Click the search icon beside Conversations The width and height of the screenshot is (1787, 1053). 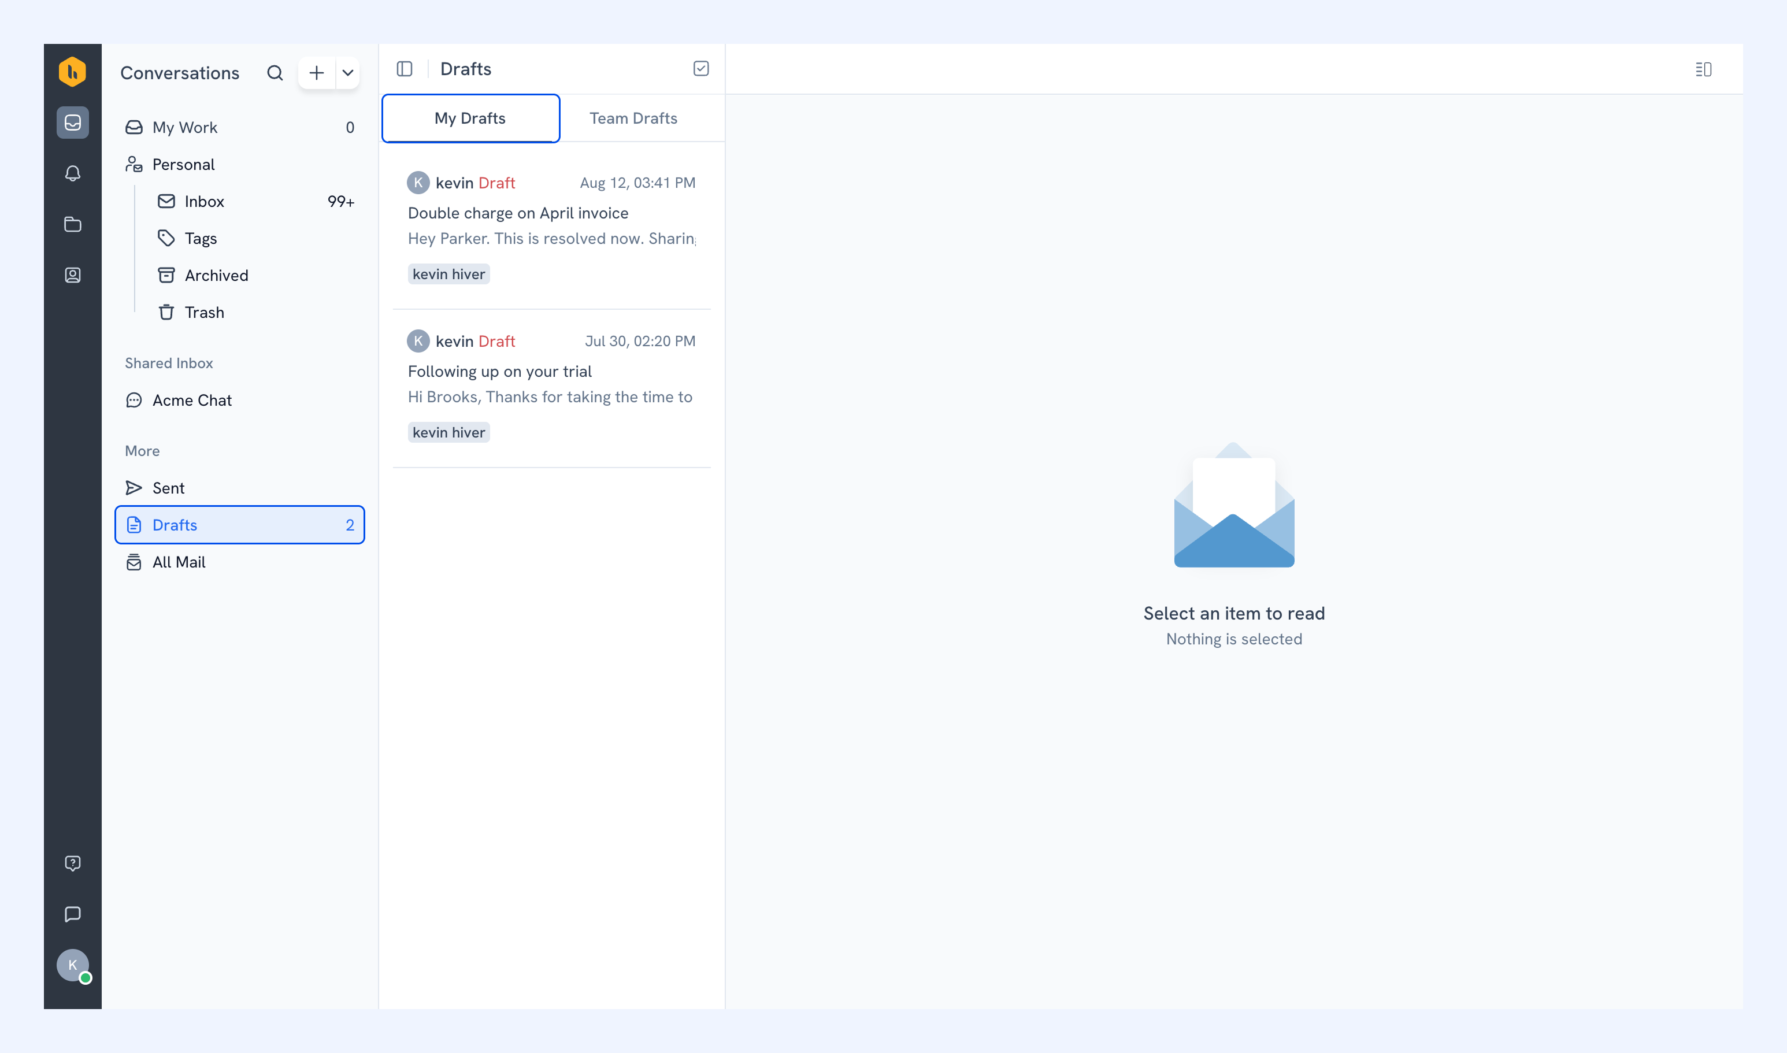pyautogui.click(x=275, y=73)
